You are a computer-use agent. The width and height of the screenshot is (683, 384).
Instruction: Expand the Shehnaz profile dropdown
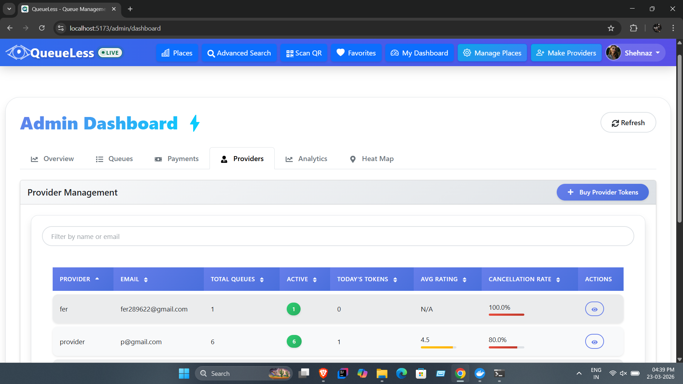(635, 53)
